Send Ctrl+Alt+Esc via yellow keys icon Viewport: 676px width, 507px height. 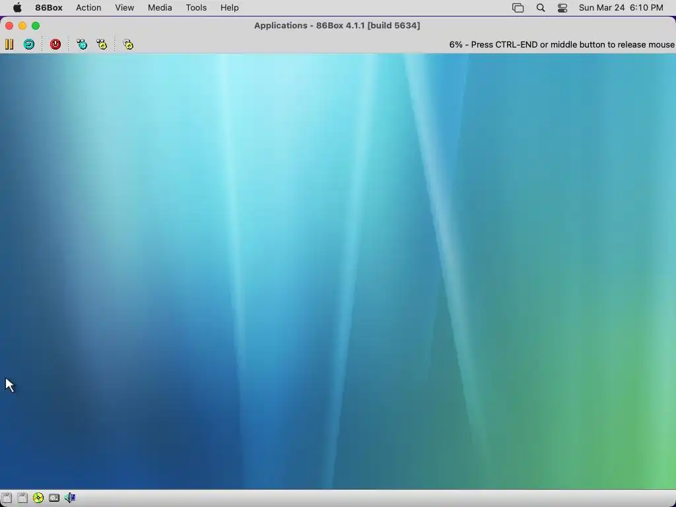click(102, 44)
